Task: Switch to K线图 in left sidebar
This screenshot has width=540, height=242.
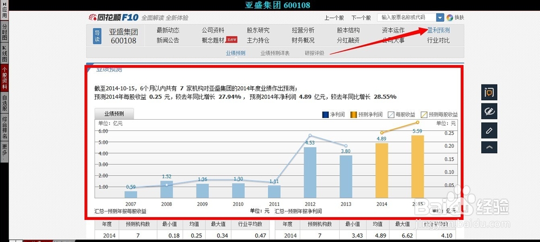Action: [4, 53]
